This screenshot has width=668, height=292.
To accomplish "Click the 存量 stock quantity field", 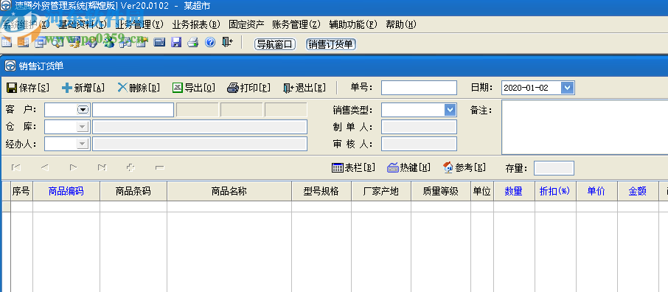I will [554, 168].
